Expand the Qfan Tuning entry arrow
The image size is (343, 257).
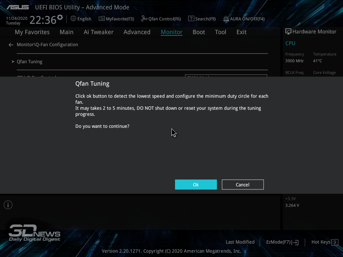(13, 62)
